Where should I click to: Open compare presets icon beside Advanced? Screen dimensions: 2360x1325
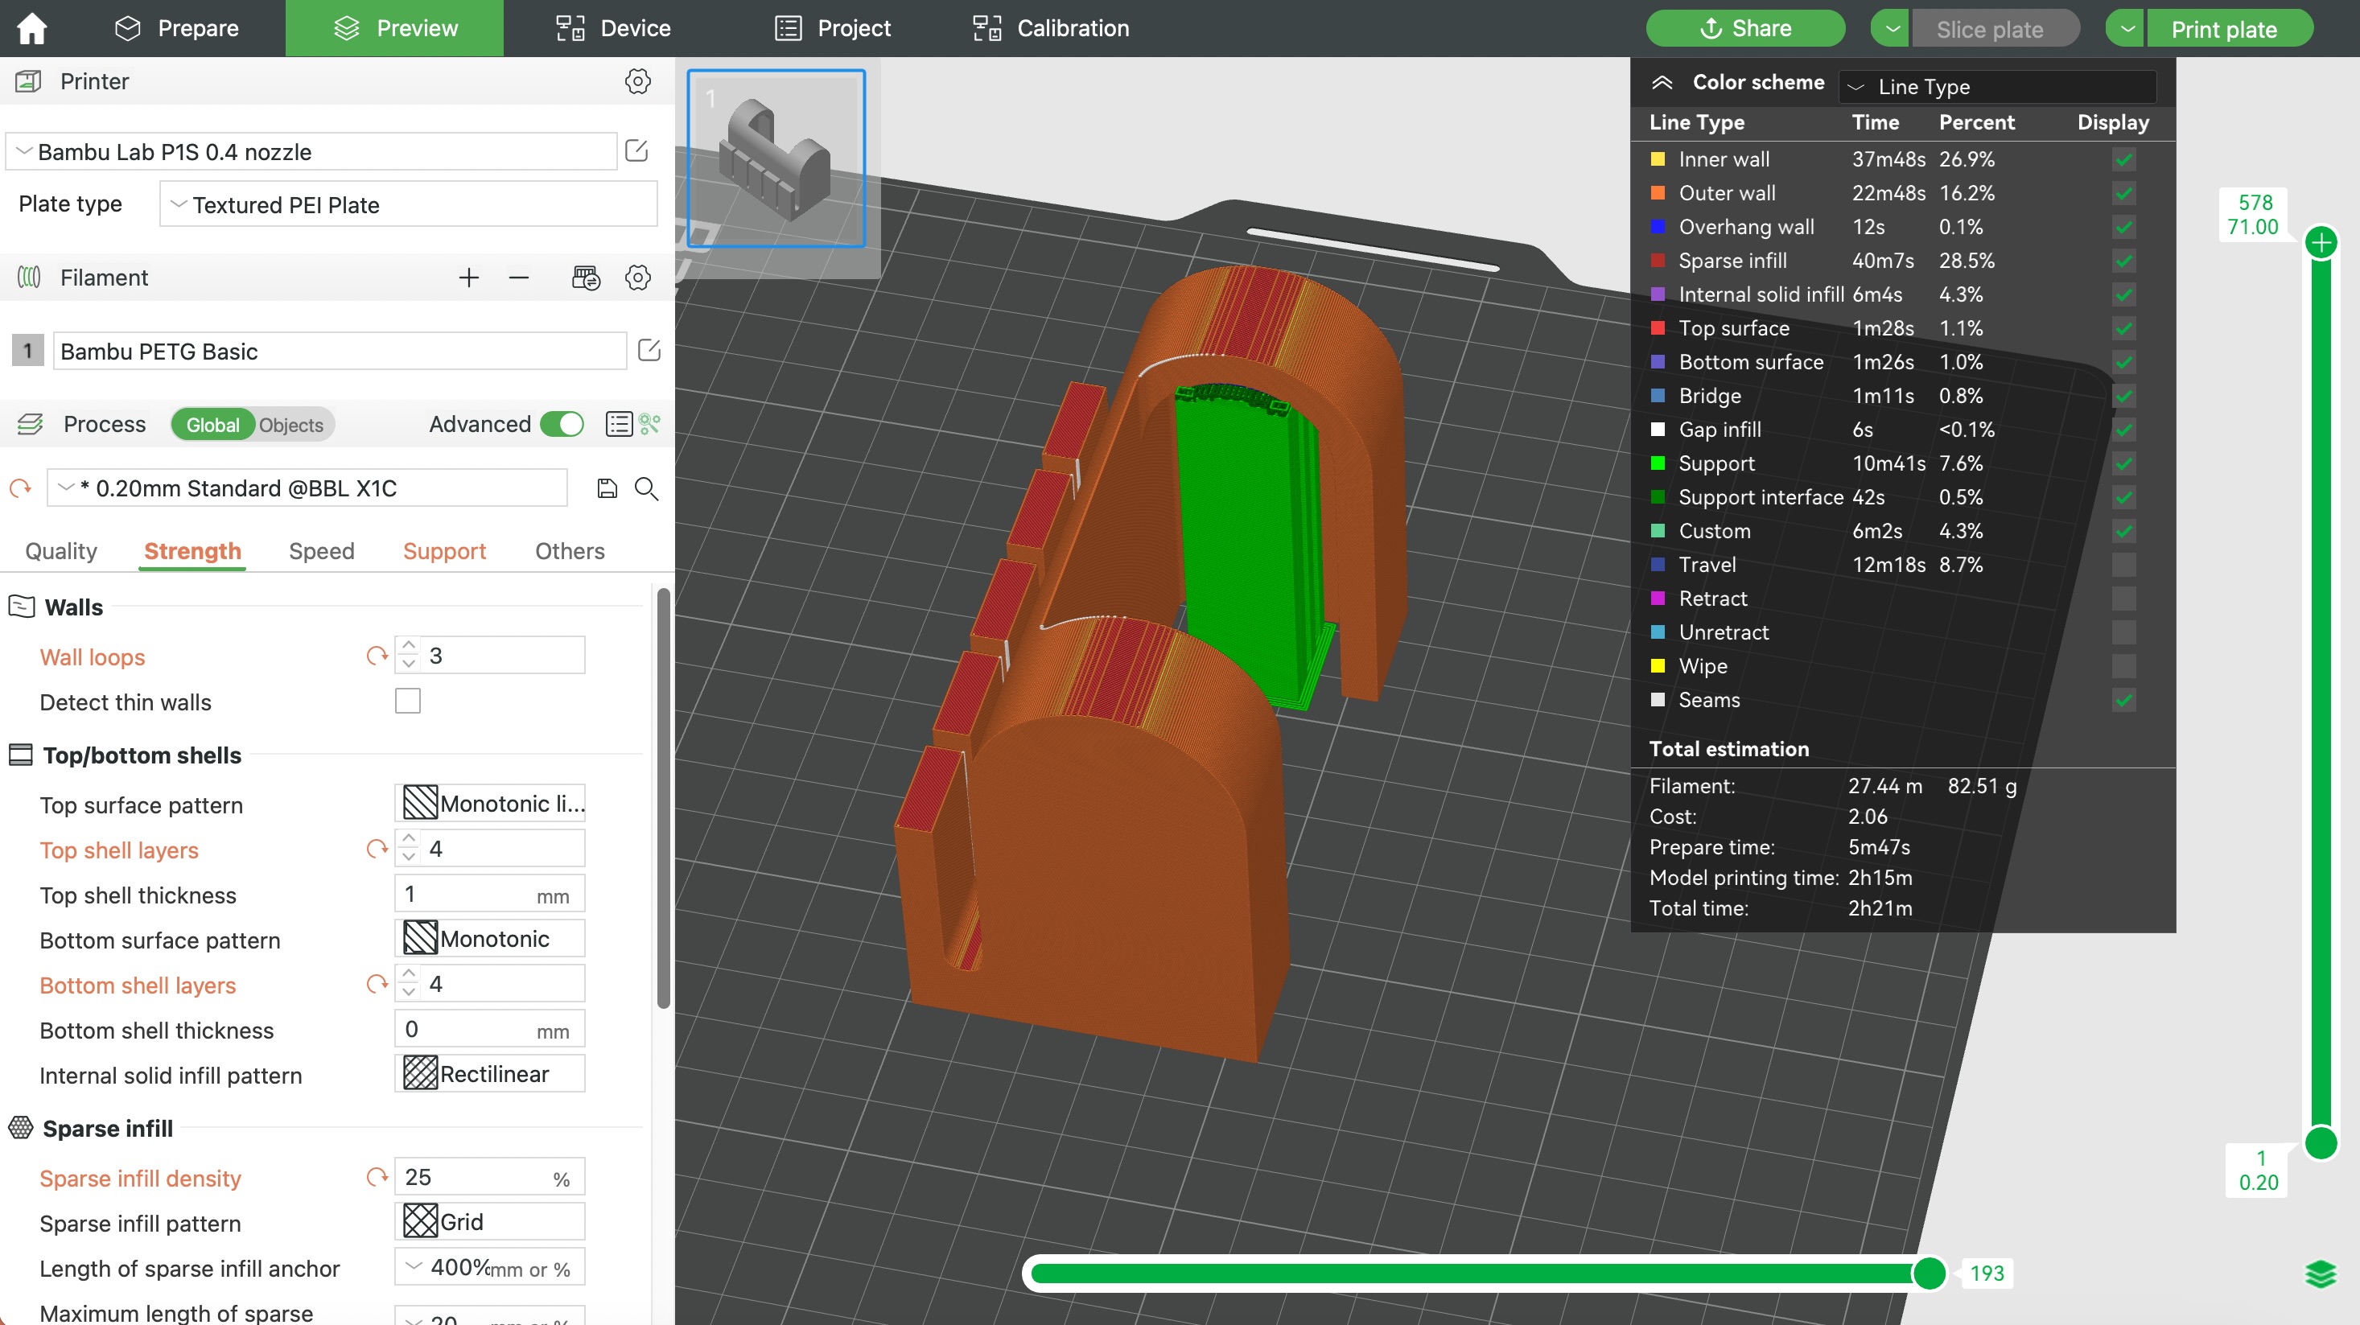click(x=649, y=424)
